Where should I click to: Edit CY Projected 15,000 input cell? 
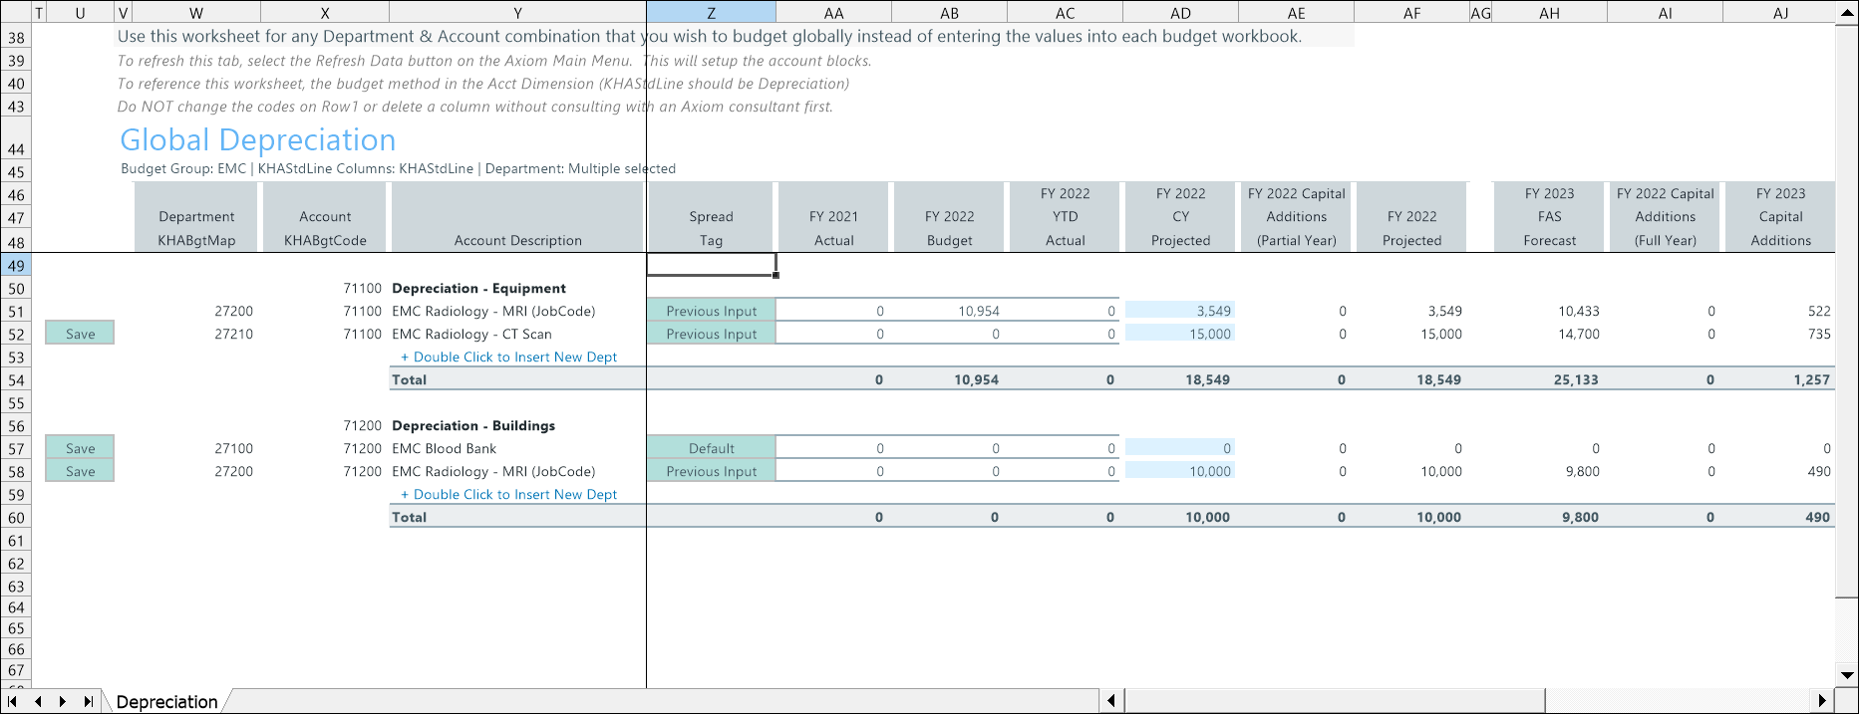tap(1180, 334)
